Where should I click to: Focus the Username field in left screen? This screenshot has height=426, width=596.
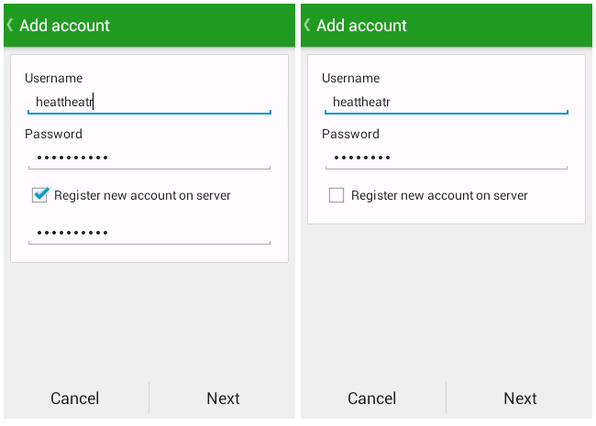point(149,102)
